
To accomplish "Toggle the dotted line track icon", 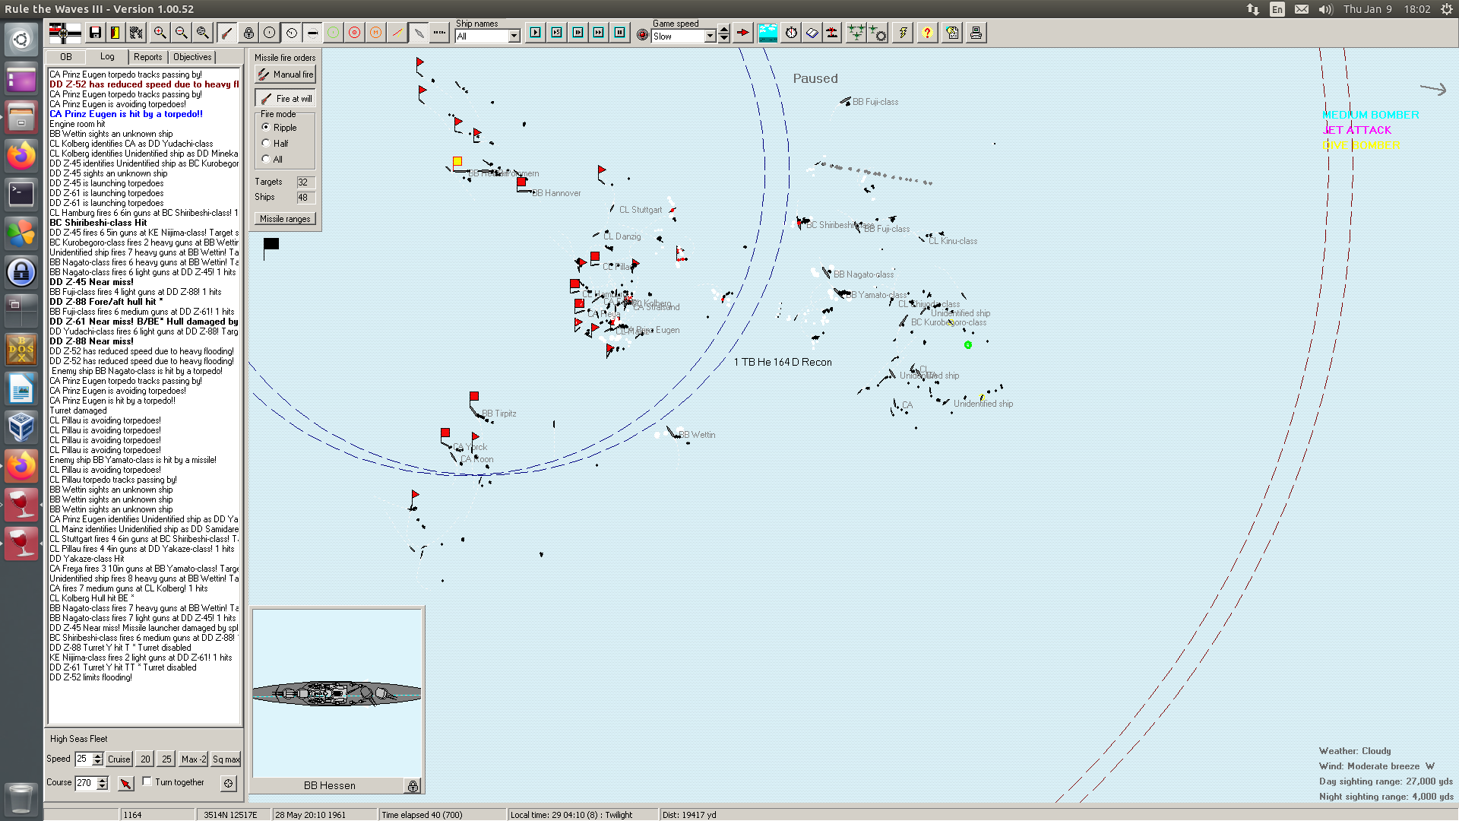I will point(439,33).
